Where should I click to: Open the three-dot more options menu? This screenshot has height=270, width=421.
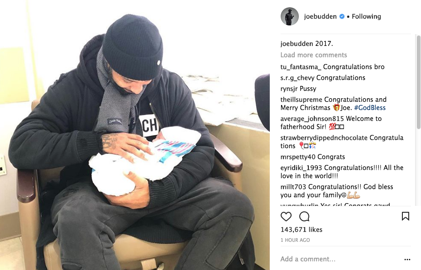pos(407,260)
